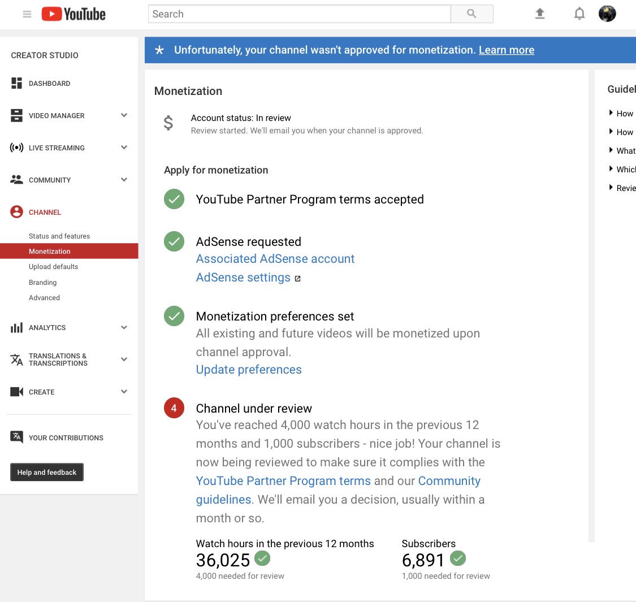Click the Community people icon
Viewport: 636px width, 602px height.
pyautogui.click(x=16, y=180)
